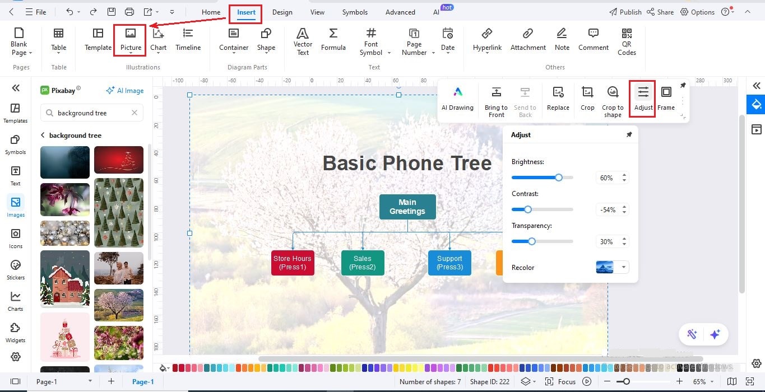Open the Widgets sidebar panel
The image size is (765, 392).
tap(15, 333)
